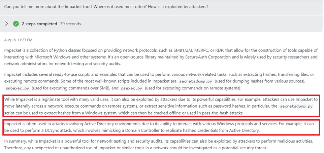This screenshot has height=153, width=324.
Task: Click the '39 seconds' duration text
Action: pos(70,24)
